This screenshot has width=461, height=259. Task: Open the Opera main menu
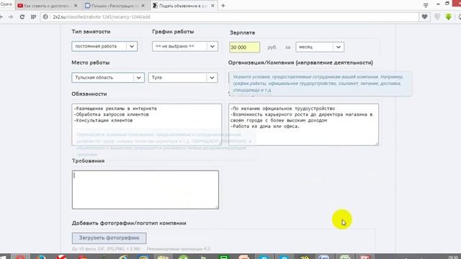coord(6,4)
